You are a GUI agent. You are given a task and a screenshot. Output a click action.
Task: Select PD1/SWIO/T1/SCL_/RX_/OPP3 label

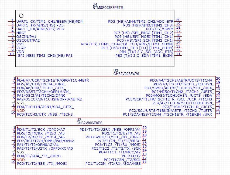[x=113, y=137]
